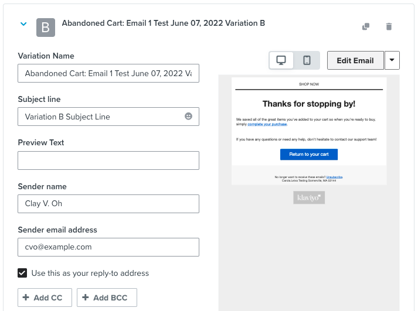Click the trash delete variation icon
Image resolution: width=418 pixels, height=311 pixels.
[x=389, y=26]
